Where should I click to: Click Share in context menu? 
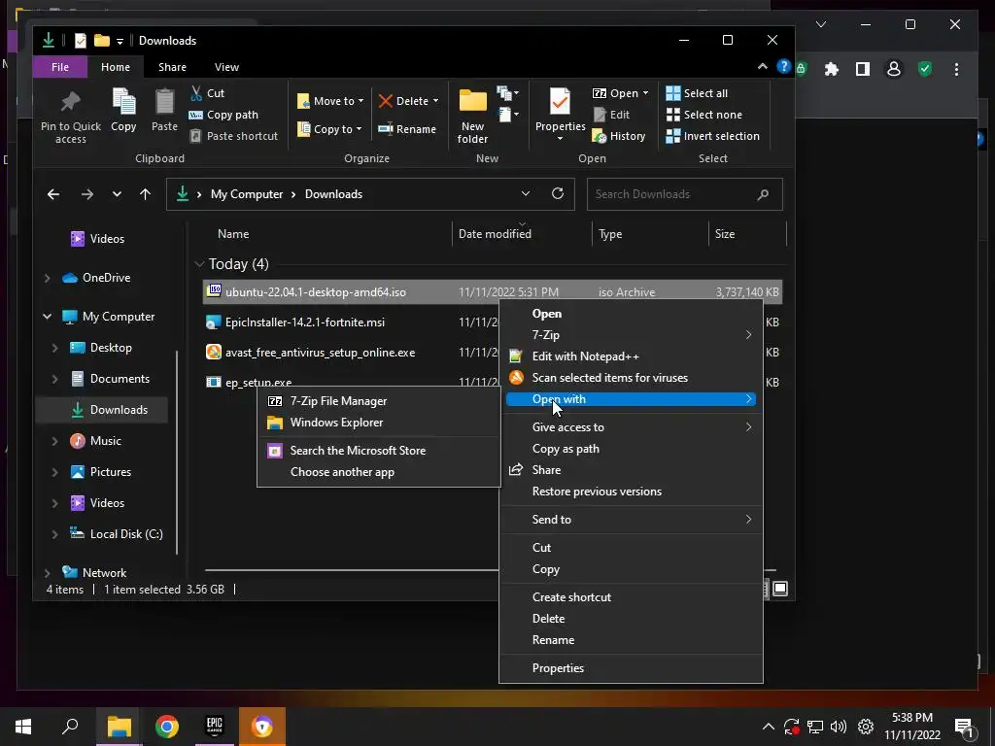click(x=631, y=470)
